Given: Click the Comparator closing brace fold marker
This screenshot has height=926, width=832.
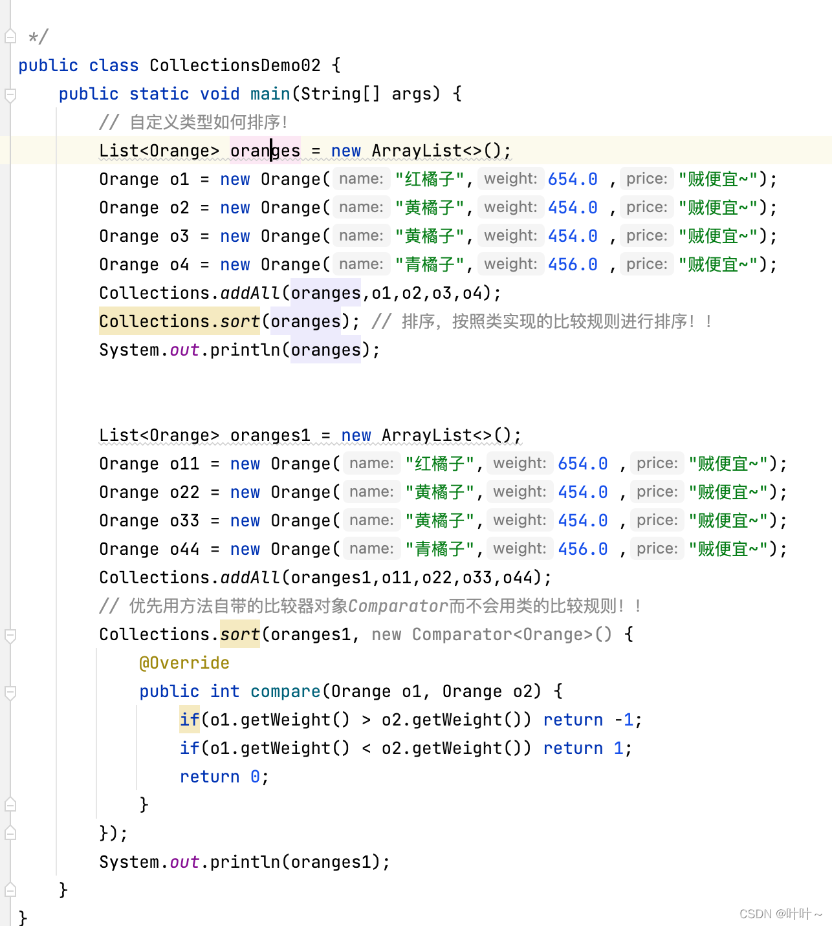Looking at the screenshot, I should pyautogui.click(x=10, y=833).
